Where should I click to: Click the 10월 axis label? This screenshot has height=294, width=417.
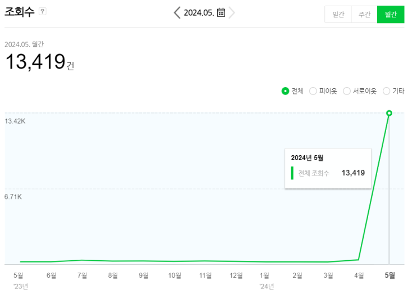(175, 275)
